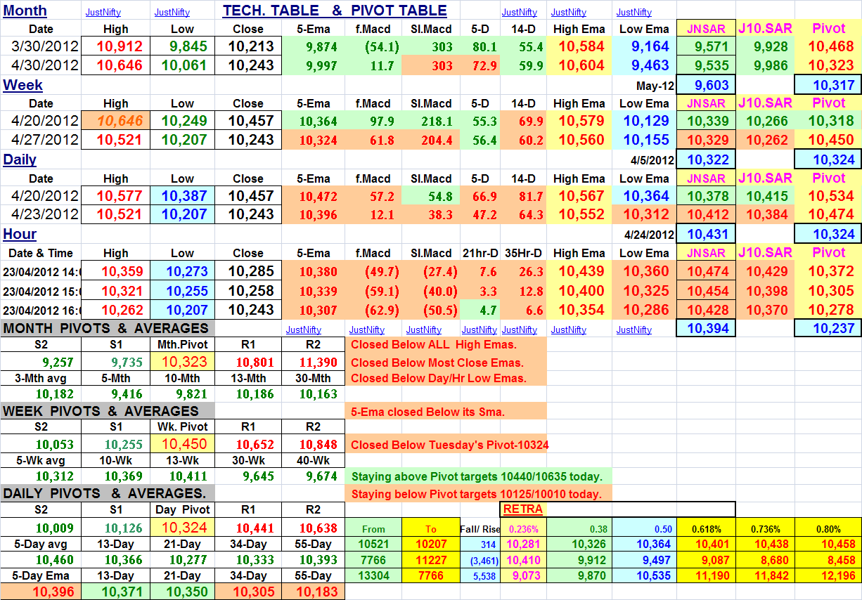Select Week R1 value 10,652
Image resolution: width=862 pixels, height=600 pixels.
coord(248,444)
